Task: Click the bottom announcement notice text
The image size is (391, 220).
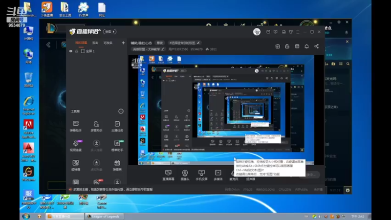Action: [113, 189]
